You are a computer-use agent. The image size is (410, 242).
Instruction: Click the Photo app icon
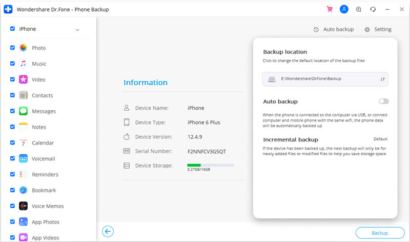click(23, 47)
